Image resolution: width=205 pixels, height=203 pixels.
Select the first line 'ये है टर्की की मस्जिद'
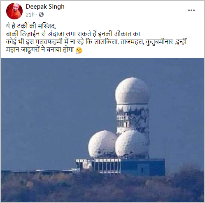pyautogui.click(x=31, y=26)
